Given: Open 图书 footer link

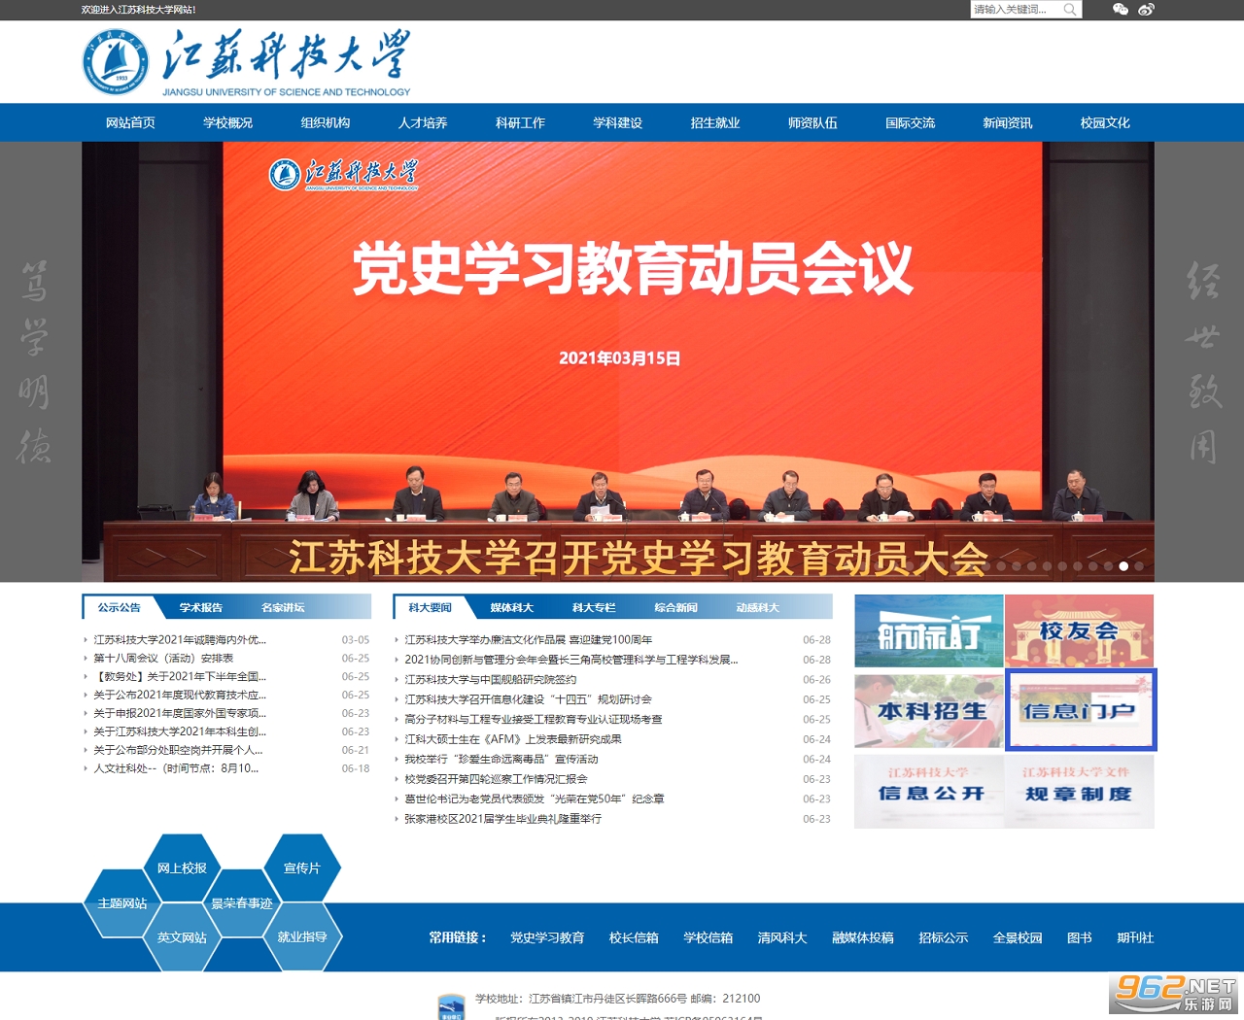Looking at the screenshot, I should click(1080, 937).
